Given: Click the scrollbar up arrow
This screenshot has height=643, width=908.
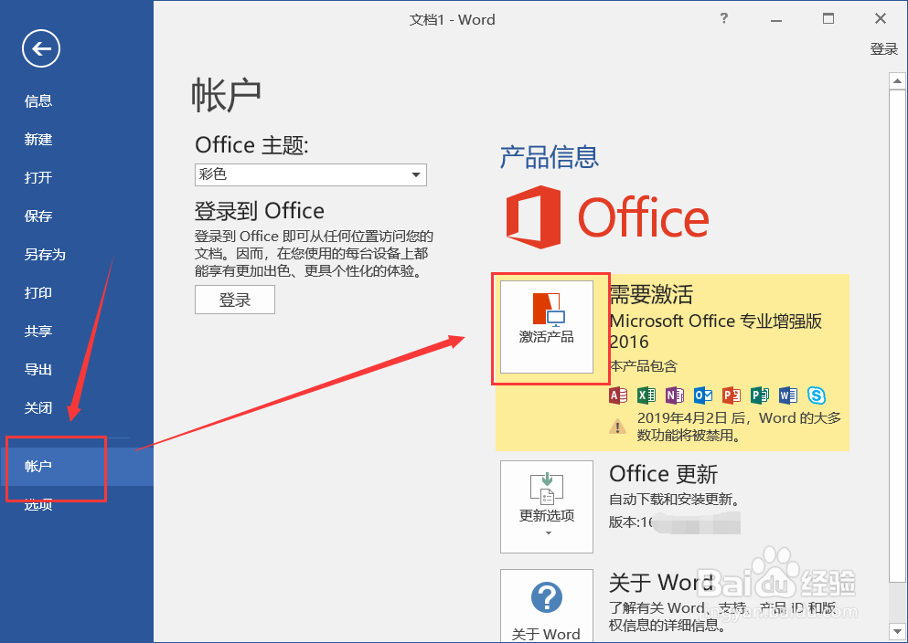Looking at the screenshot, I should click(x=897, y=81).
